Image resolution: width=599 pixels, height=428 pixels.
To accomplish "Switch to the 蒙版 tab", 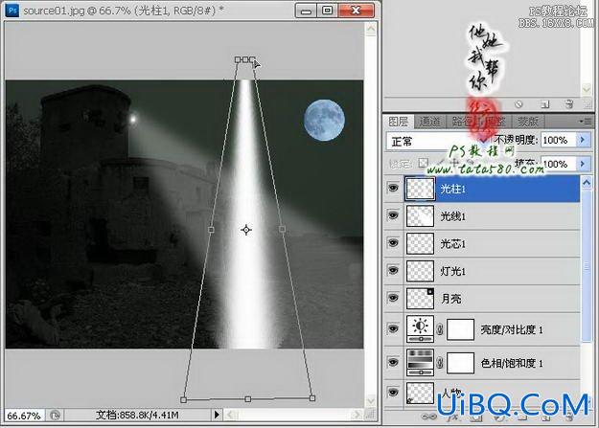I will point(528,122).
